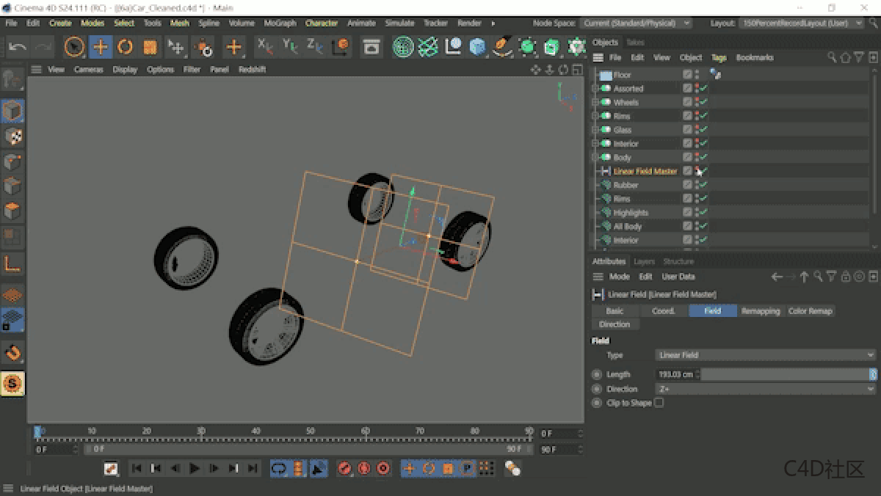This screenshot has width=881, height=496.
Task: Click the Live Selection tool icon
Action: tap(76, 47)
